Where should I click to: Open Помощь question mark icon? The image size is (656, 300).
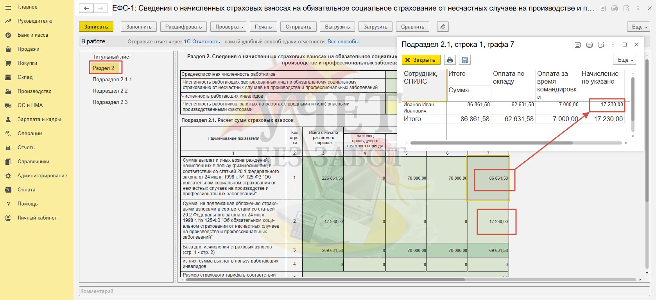pos(8,204)
